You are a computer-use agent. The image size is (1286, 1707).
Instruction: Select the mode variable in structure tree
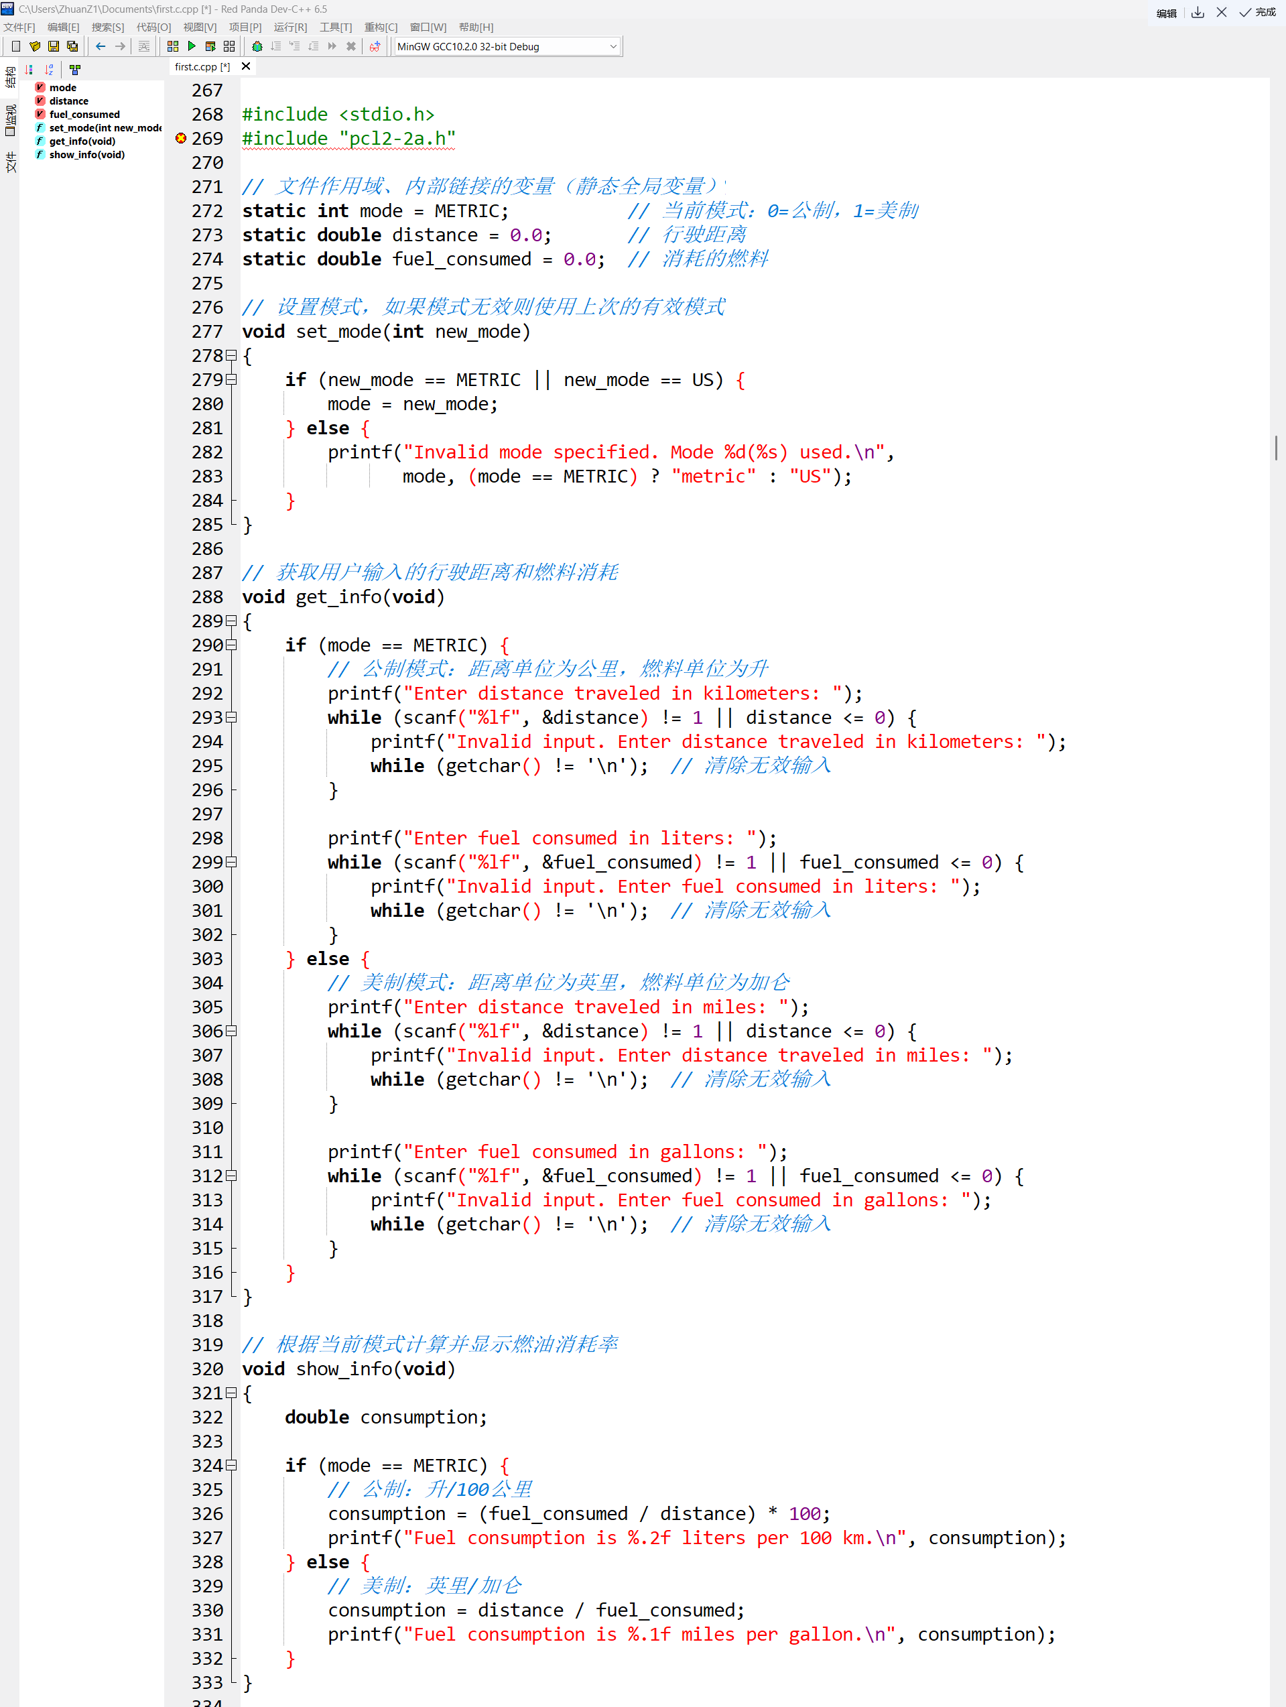62,88
